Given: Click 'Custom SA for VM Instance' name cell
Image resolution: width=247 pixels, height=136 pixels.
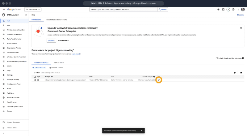Looking at the screenshot, I should [x=98, y=80].
